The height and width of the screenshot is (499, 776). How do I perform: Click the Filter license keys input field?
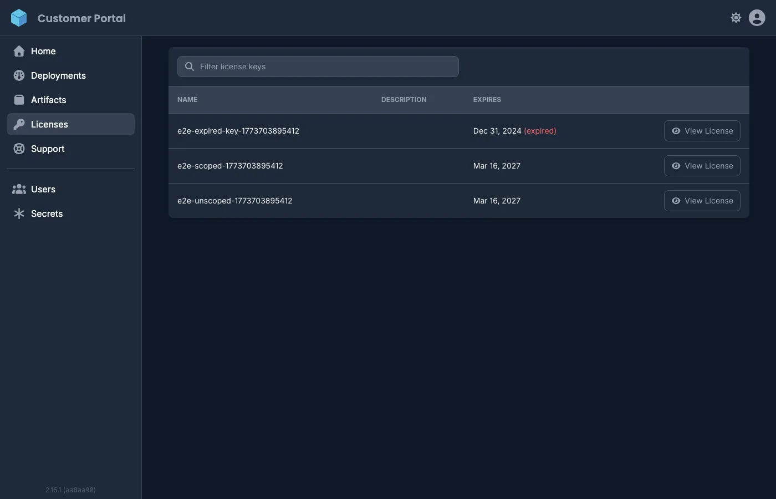(318, 66)
